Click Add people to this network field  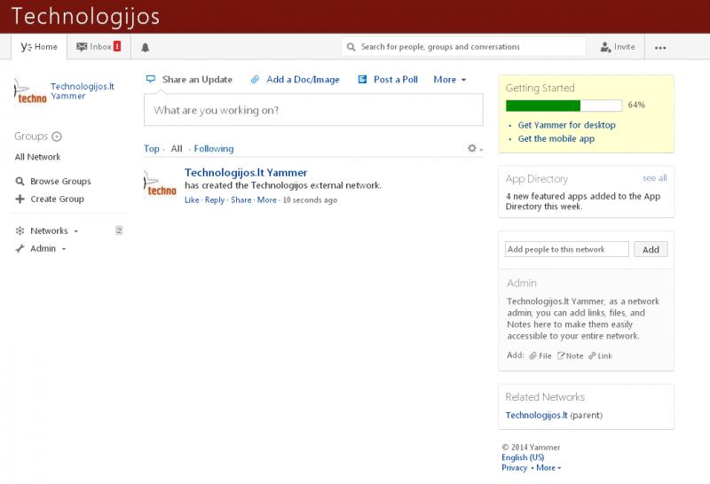(567, 249)
